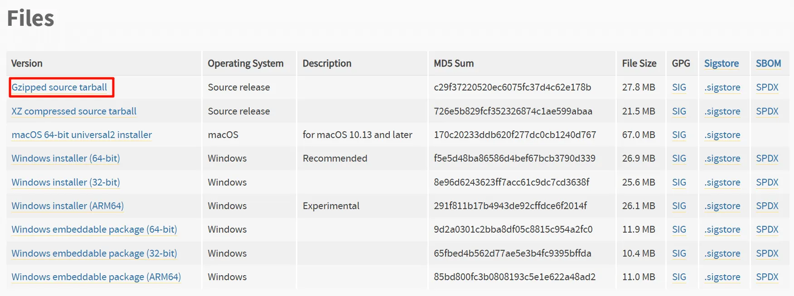Download Windows installer (64-bit)
This screenshot has width=794, height=296.
pos(66,158)
